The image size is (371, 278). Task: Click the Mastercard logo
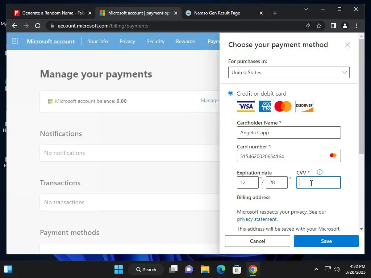click(283, 106)
